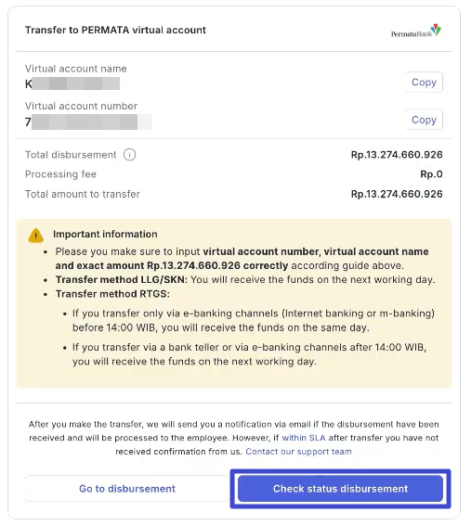Copy the virtual account number
471x525 pixels.
click(x=424, y=120)
